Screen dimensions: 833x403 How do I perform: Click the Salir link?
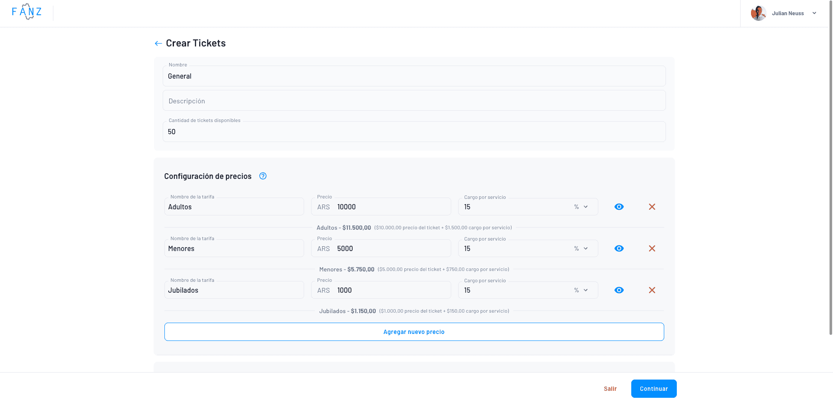pos(610,389)
